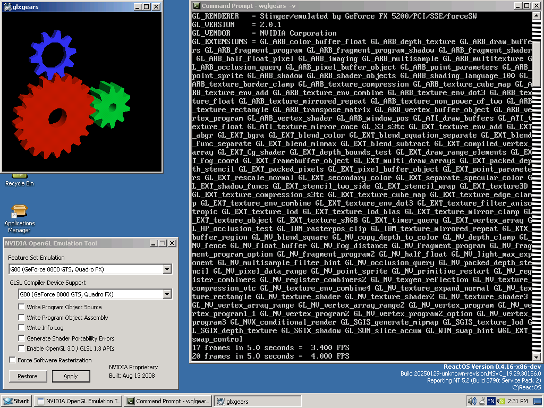
Task: Click the NVIDIA tray icon
Action: point(500,401)
